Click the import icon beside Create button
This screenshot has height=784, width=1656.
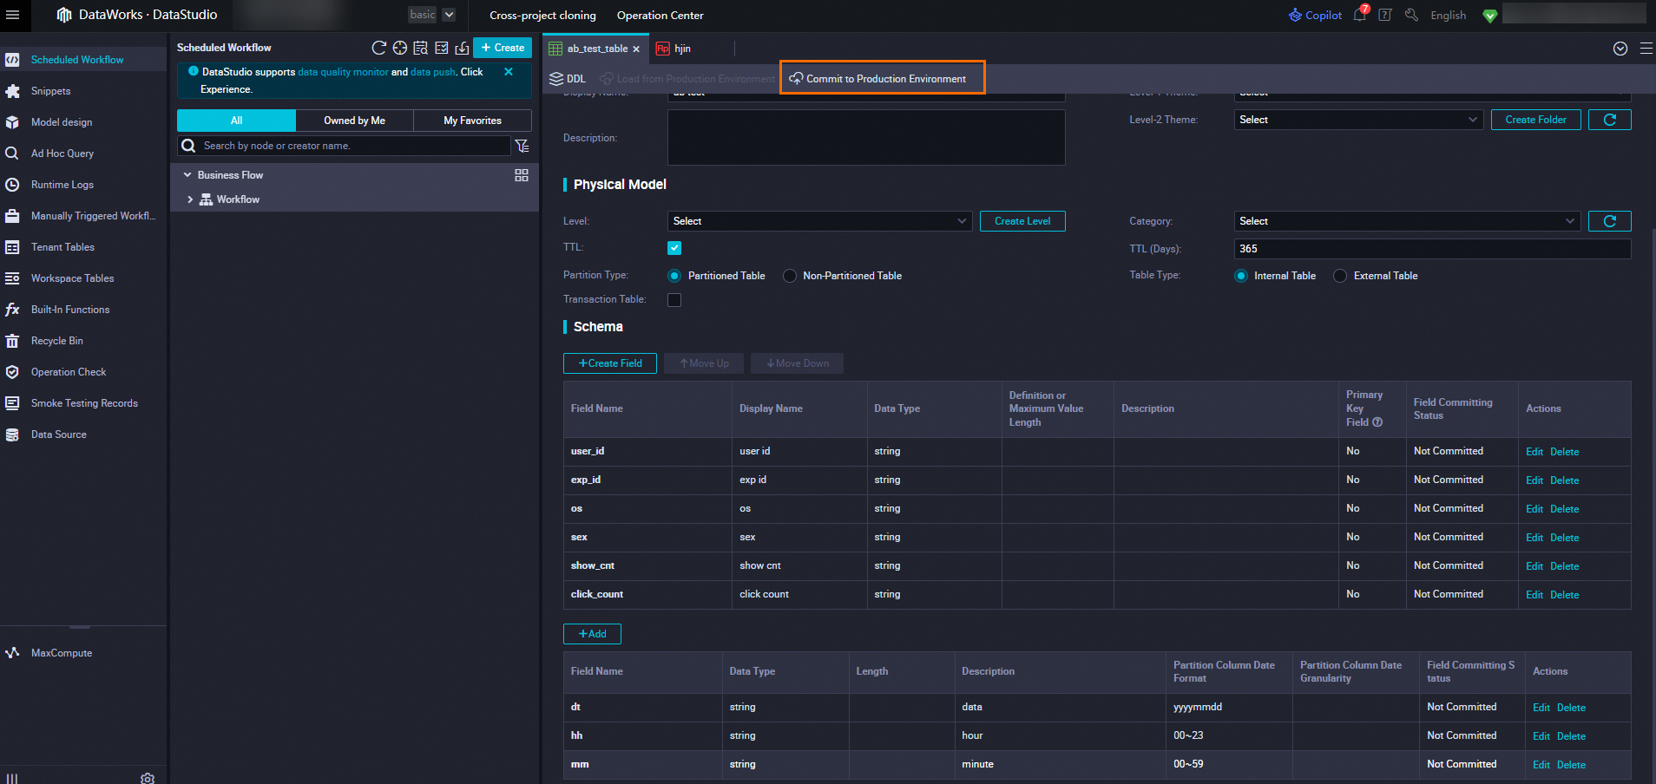tap(462, 48)
